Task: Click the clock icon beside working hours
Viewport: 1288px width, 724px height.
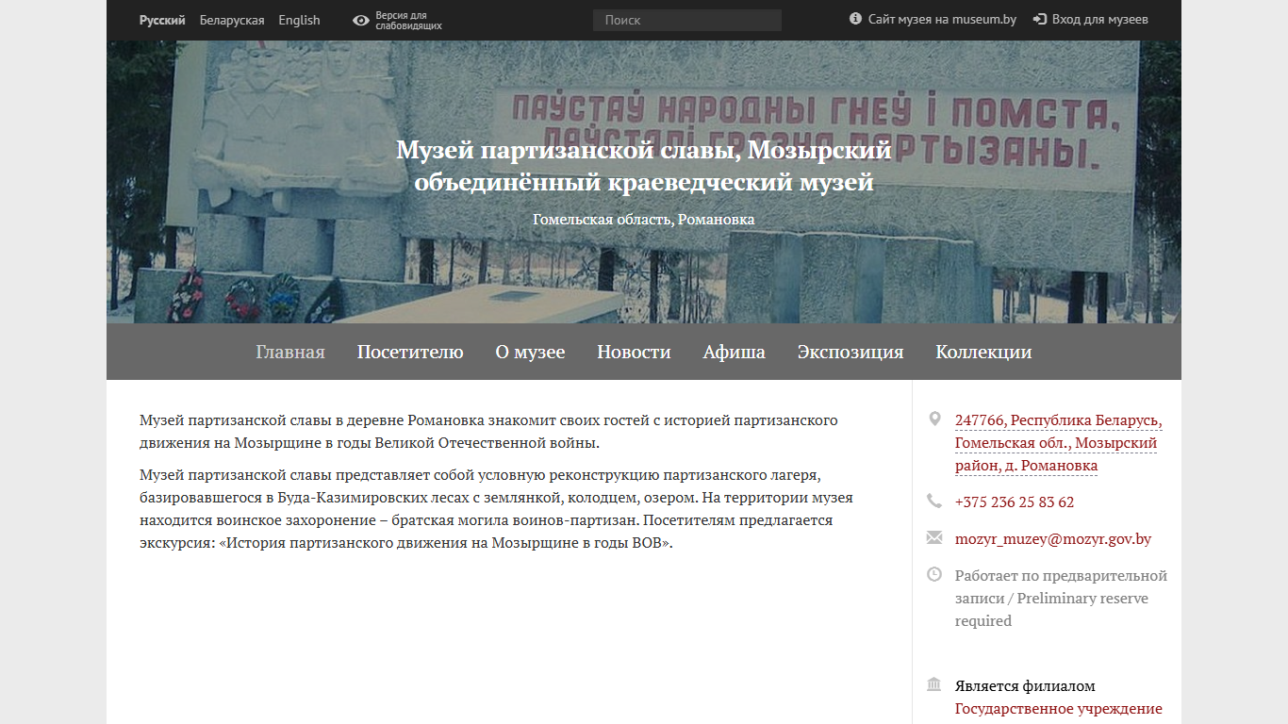Action: pos(934,574)
